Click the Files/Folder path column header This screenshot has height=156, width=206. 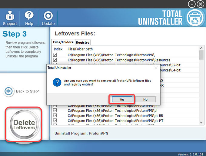(x=80, y=49)
